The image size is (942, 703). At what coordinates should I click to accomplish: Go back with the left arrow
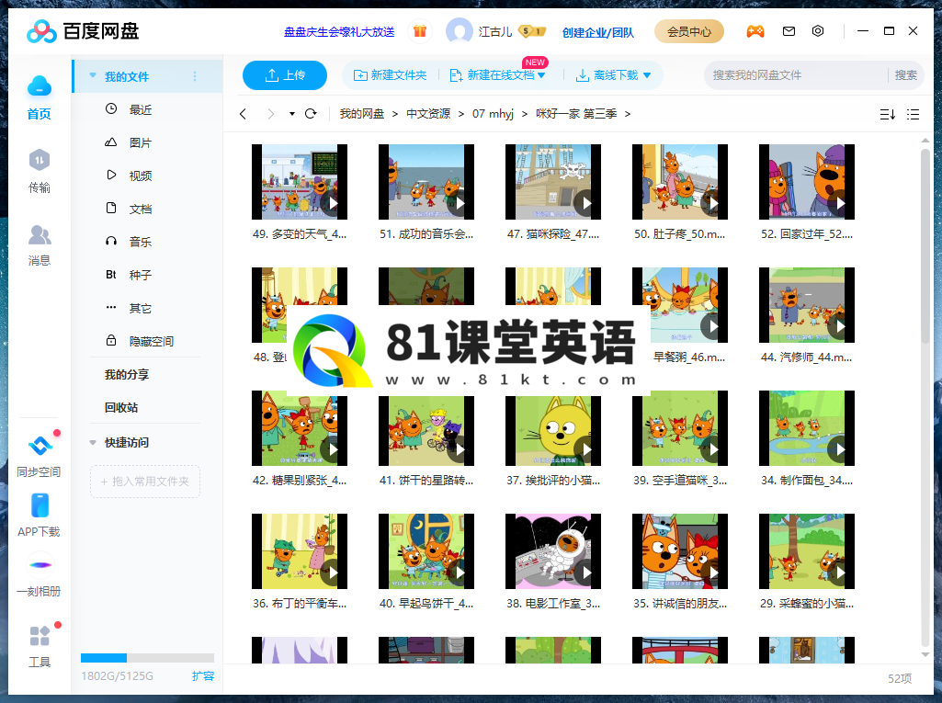(243, 114)
